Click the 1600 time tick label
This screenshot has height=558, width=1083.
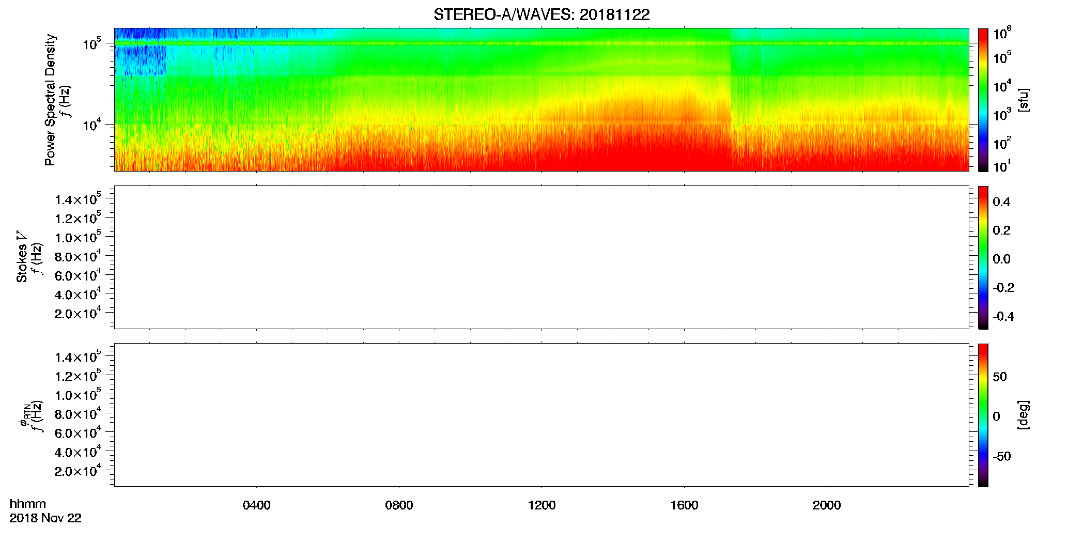click(x=684, y=505)
